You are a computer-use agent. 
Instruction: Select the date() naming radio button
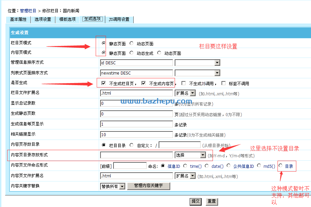point(207,166)
